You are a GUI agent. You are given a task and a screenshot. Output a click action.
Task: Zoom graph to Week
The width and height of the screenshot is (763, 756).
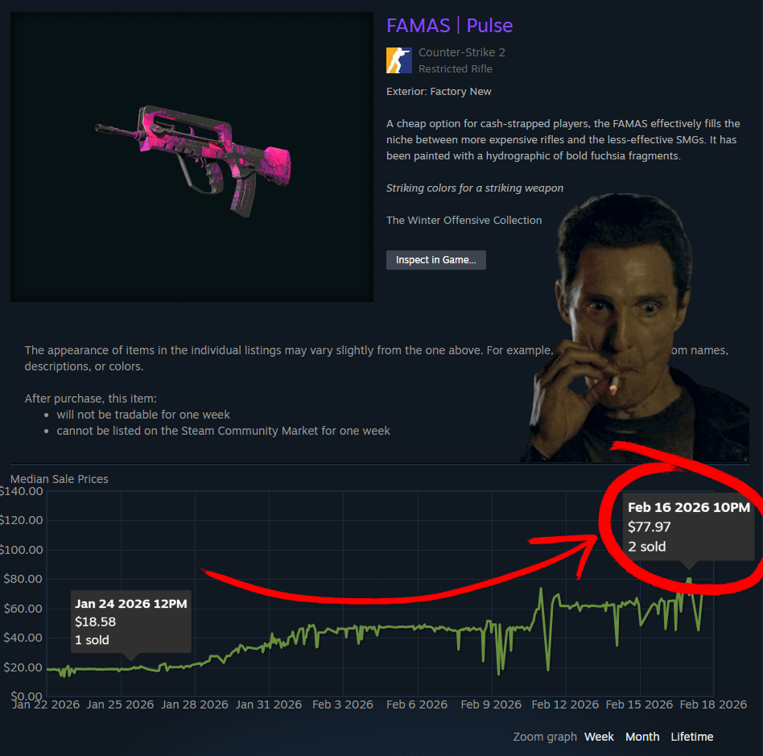tap(599, 737)
